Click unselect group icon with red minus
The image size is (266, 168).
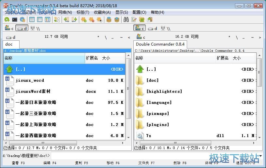coord(91,20)
